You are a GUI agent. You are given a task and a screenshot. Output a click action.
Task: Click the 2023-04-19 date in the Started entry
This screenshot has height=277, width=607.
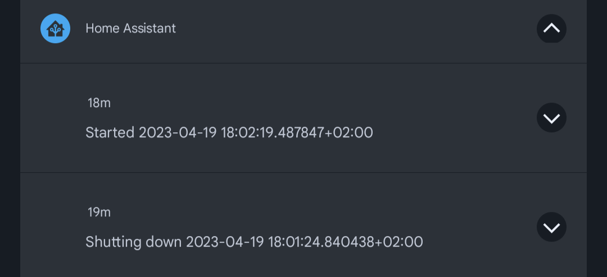point(177,132)
